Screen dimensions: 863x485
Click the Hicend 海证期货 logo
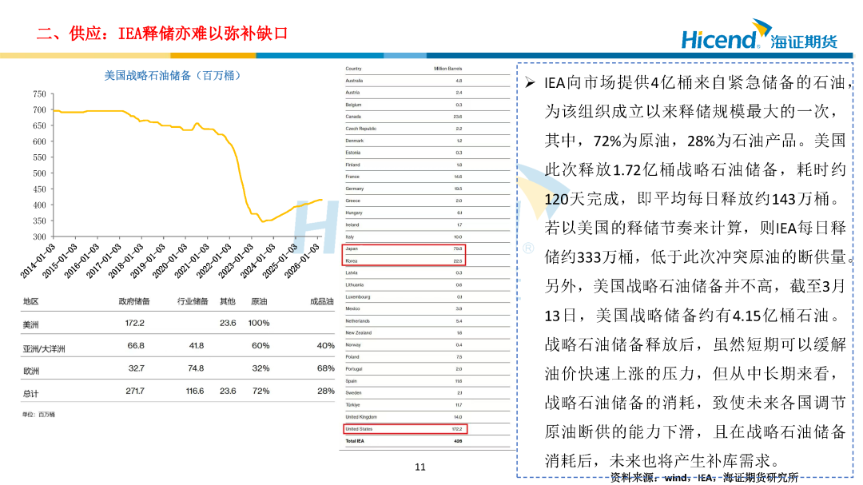pos(760,34)
